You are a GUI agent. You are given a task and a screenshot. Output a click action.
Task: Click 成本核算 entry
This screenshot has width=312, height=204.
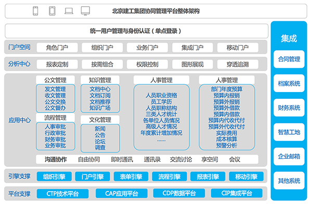(227, 139)
